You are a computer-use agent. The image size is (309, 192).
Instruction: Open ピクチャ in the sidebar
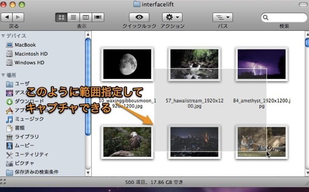(24, 163)
